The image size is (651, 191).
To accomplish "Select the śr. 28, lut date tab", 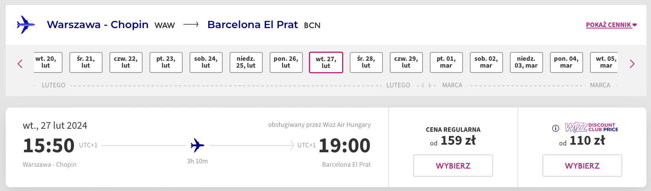I will pyautogui.click(x=366, y=62).
